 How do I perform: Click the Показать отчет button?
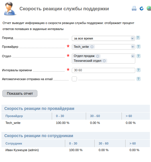tap(20, 93)
